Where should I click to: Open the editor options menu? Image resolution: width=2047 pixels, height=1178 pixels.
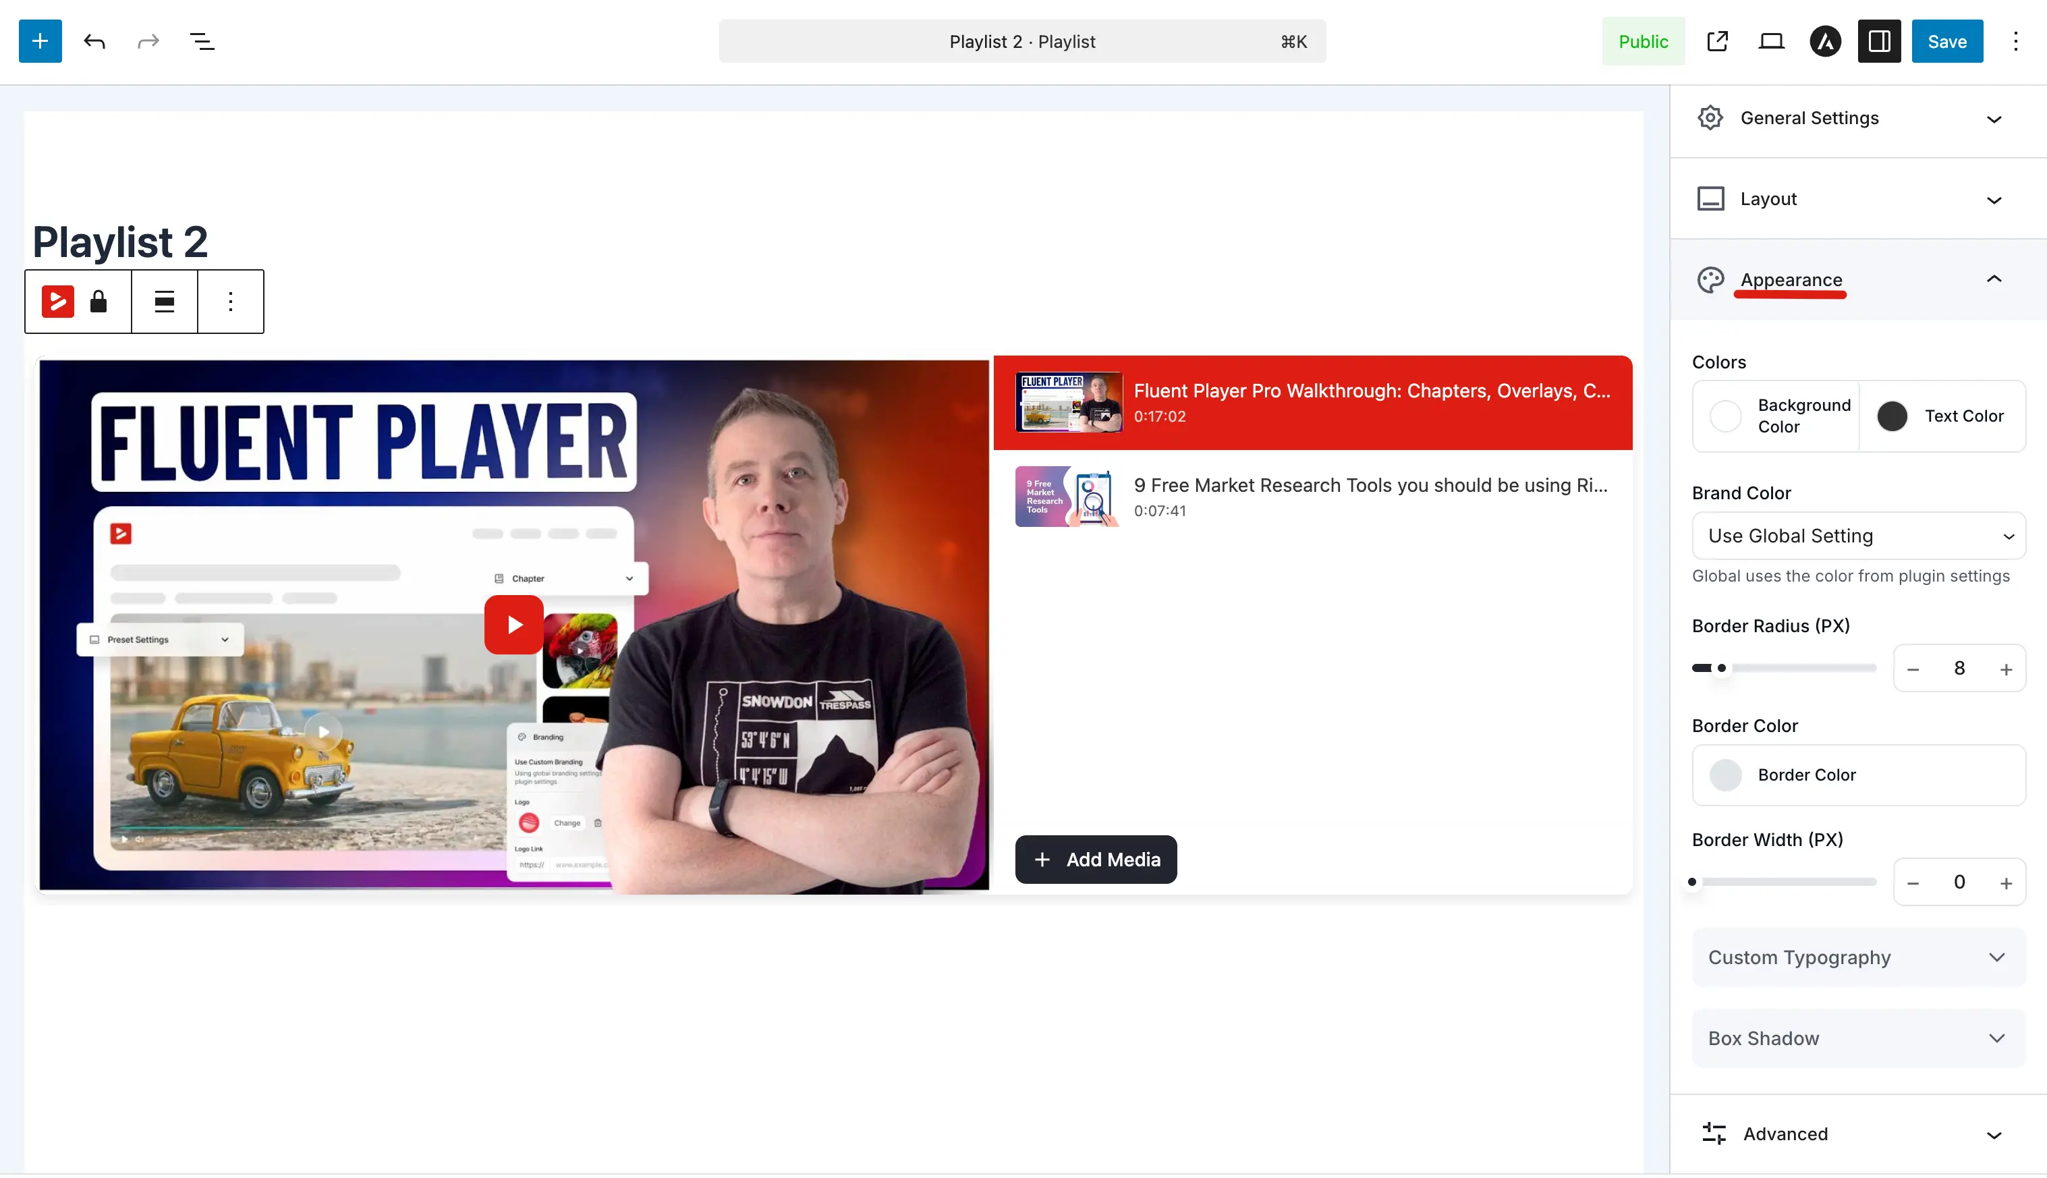point(2015,41)
